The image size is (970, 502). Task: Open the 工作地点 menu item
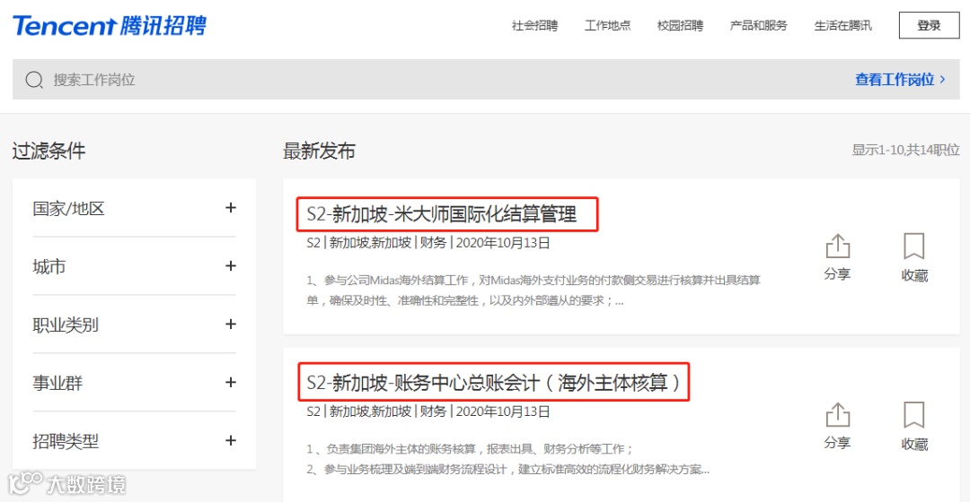pyautogui.click(x=607, y=26)
